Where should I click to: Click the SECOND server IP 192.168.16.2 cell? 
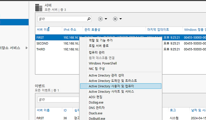[x=72, y=43]
